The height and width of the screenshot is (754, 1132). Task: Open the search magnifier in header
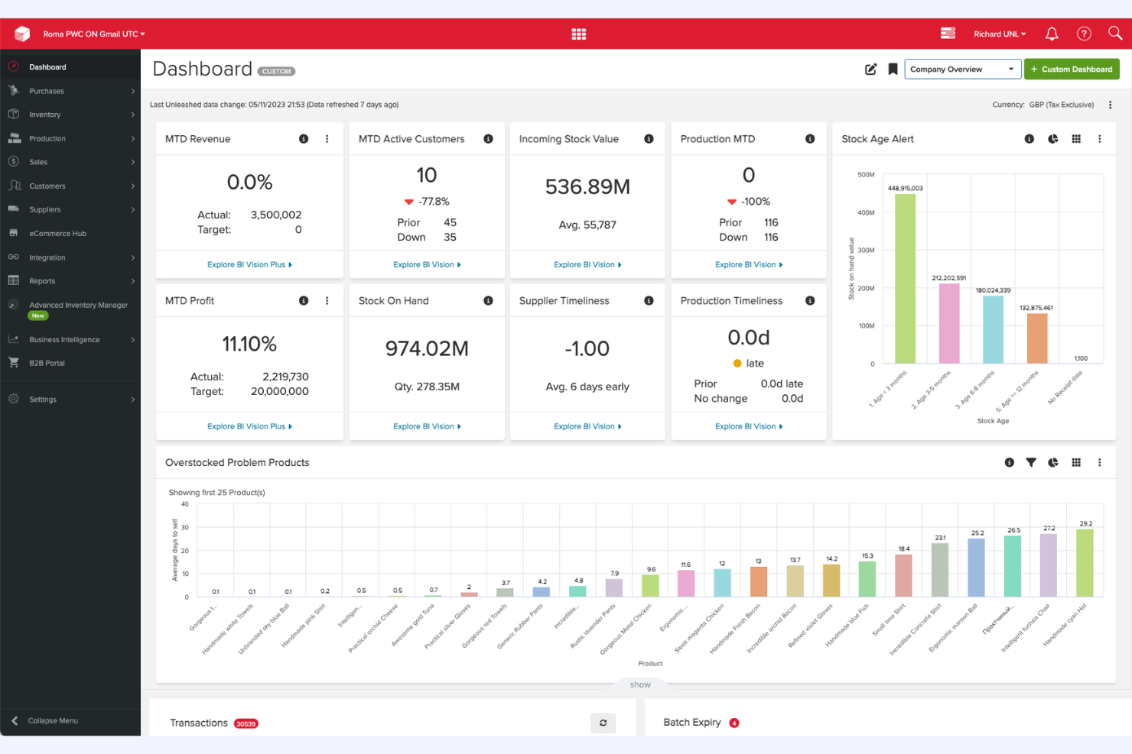(x=1115, y=33)
